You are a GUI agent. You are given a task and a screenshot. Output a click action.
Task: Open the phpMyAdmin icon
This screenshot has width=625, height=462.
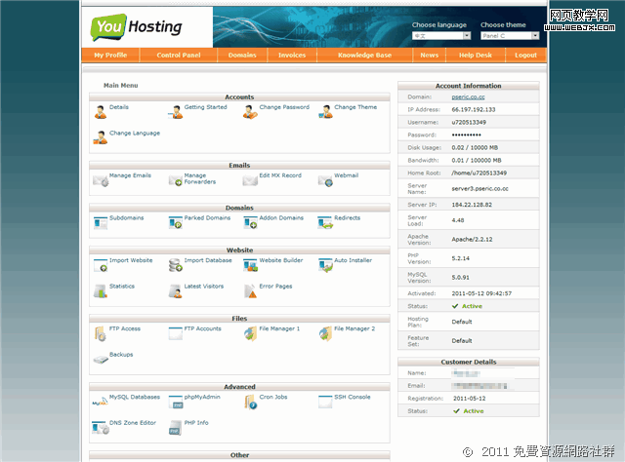[x=176, y=402]
